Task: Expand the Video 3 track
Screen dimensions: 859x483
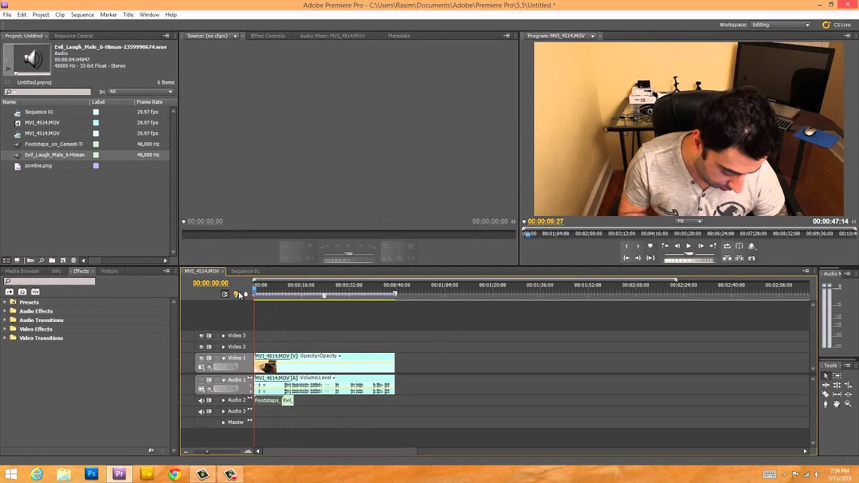Action: click(223, 335)
